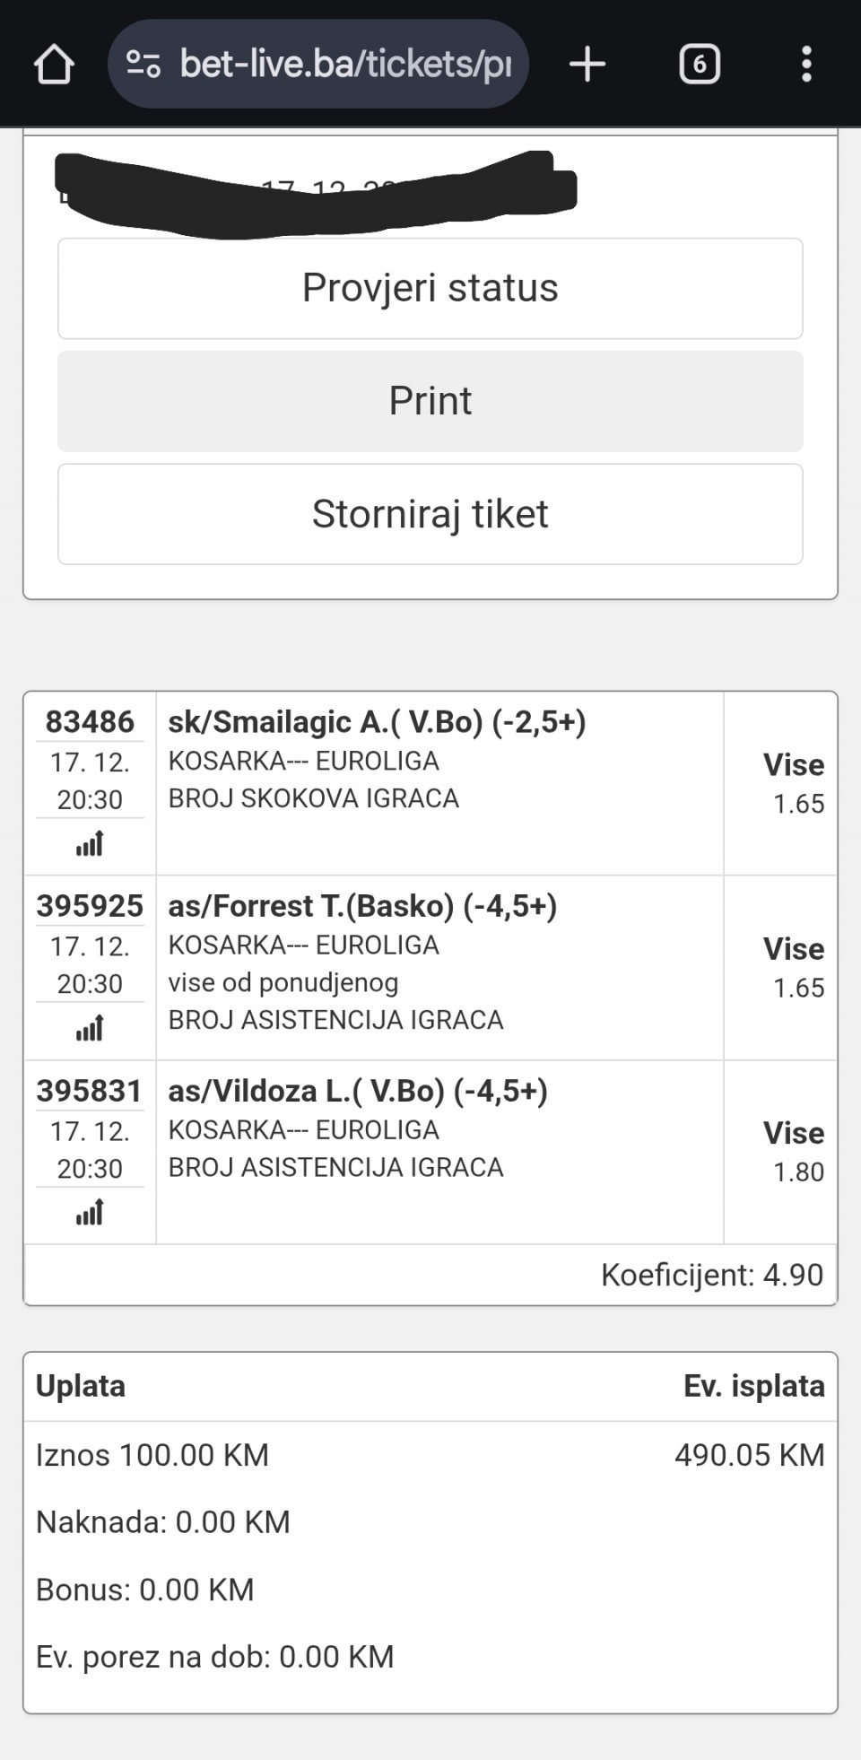Click the Storniraj tiket button
Viewport: 861px width, 1760px height.
[x=430, y=514]
